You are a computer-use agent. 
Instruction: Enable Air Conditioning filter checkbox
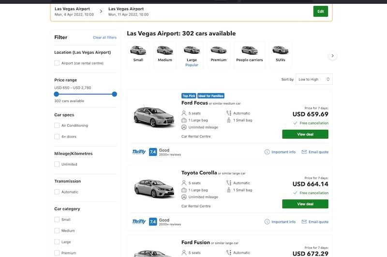click(57, 125)
